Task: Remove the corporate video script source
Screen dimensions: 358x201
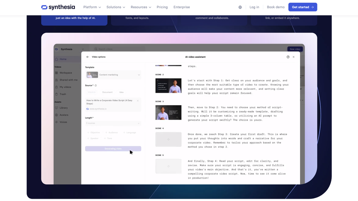Action: [138, 101]
